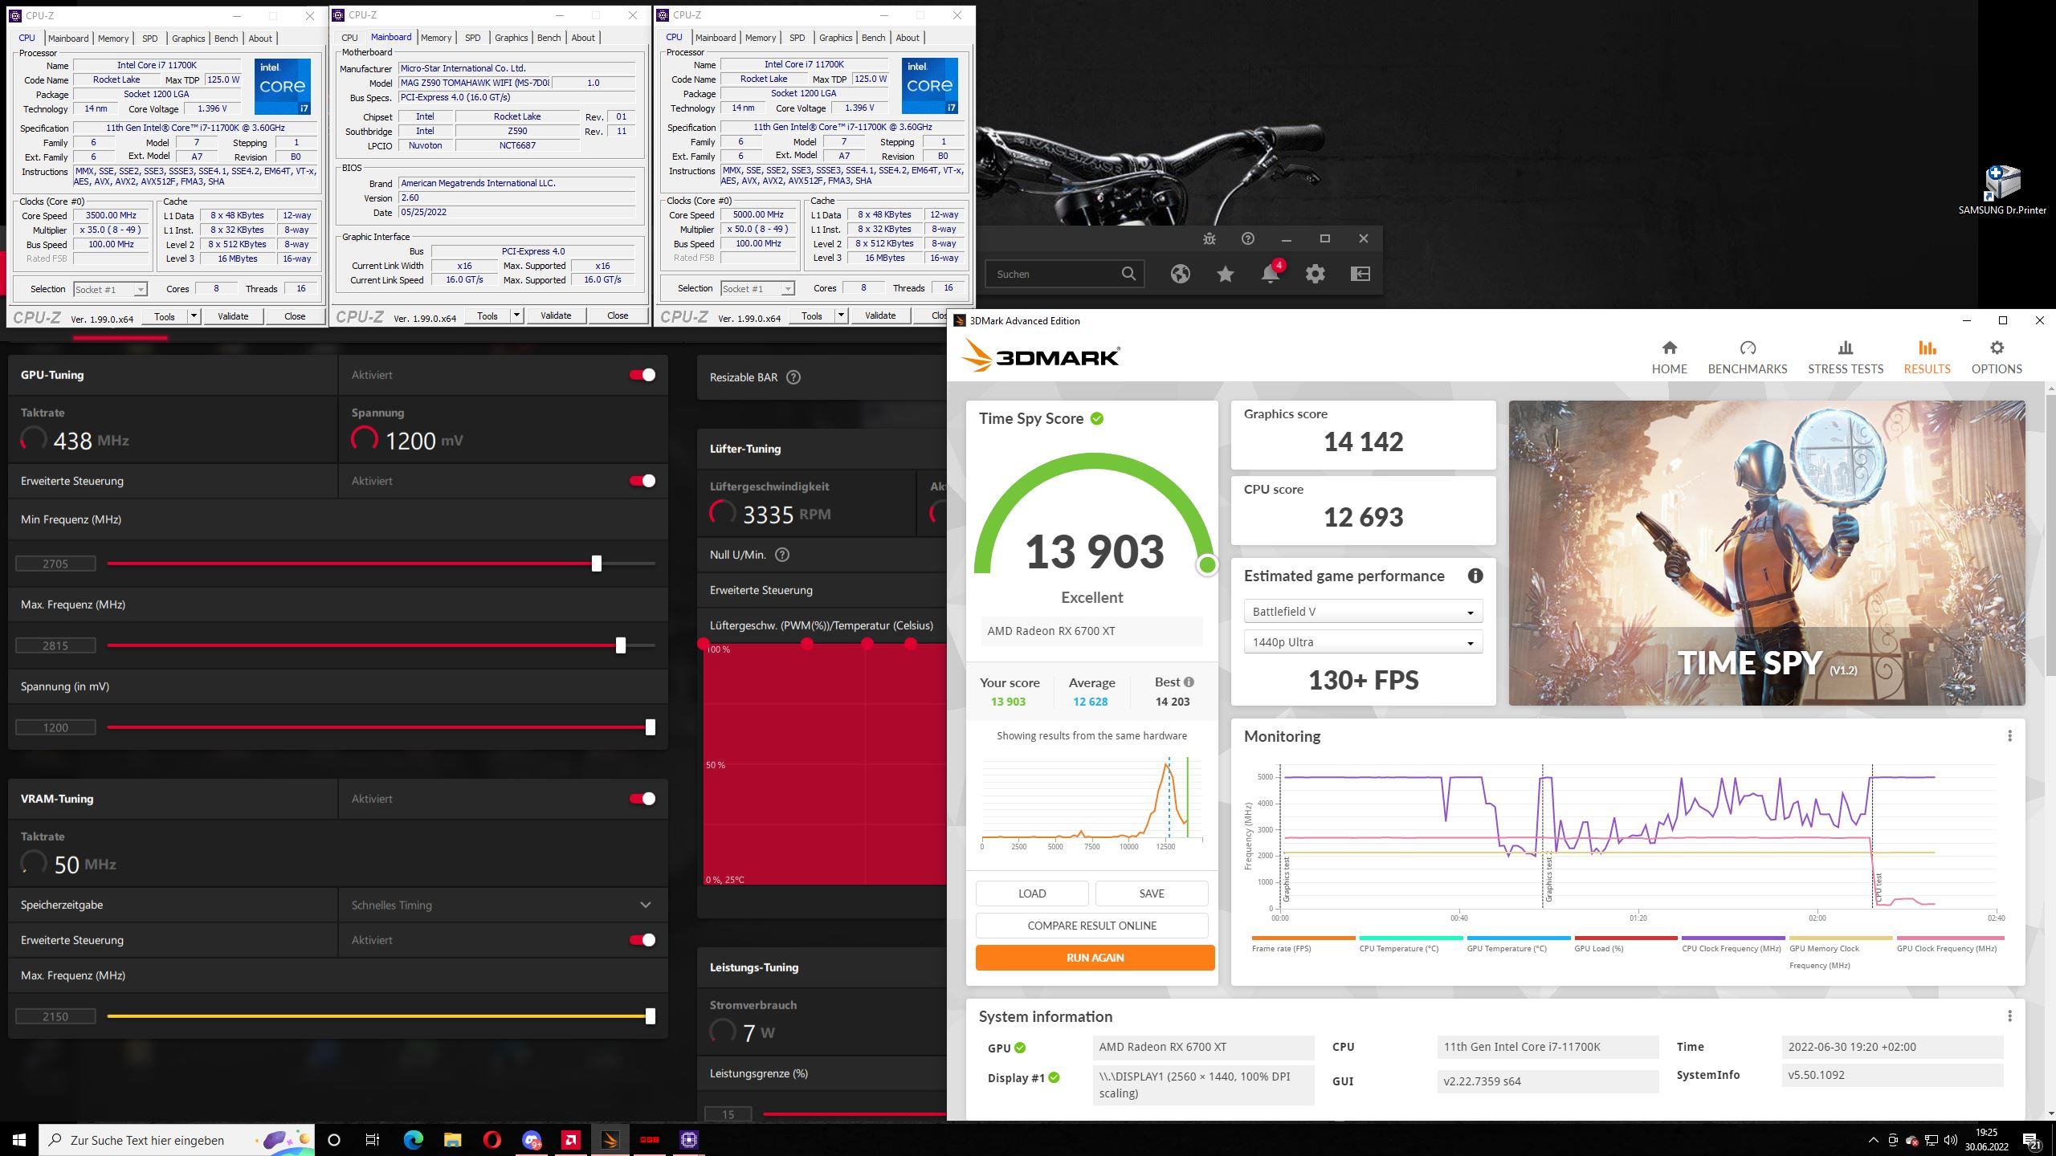2056x1156 pixels.
Task: Toggle VRAM-Tuning switch off
Action: [642, 799]
